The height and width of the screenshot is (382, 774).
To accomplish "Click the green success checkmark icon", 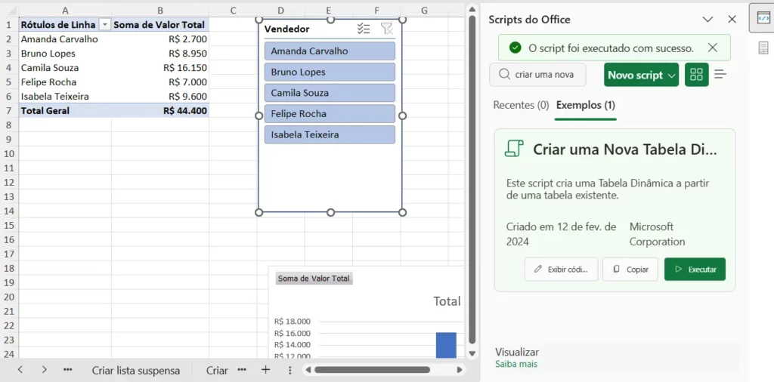I will click(515, 48).
